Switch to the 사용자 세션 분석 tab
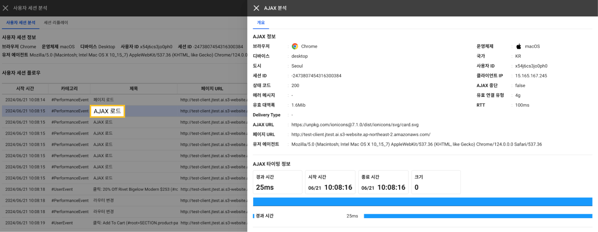598x232 pixels. tap(20, 23)
